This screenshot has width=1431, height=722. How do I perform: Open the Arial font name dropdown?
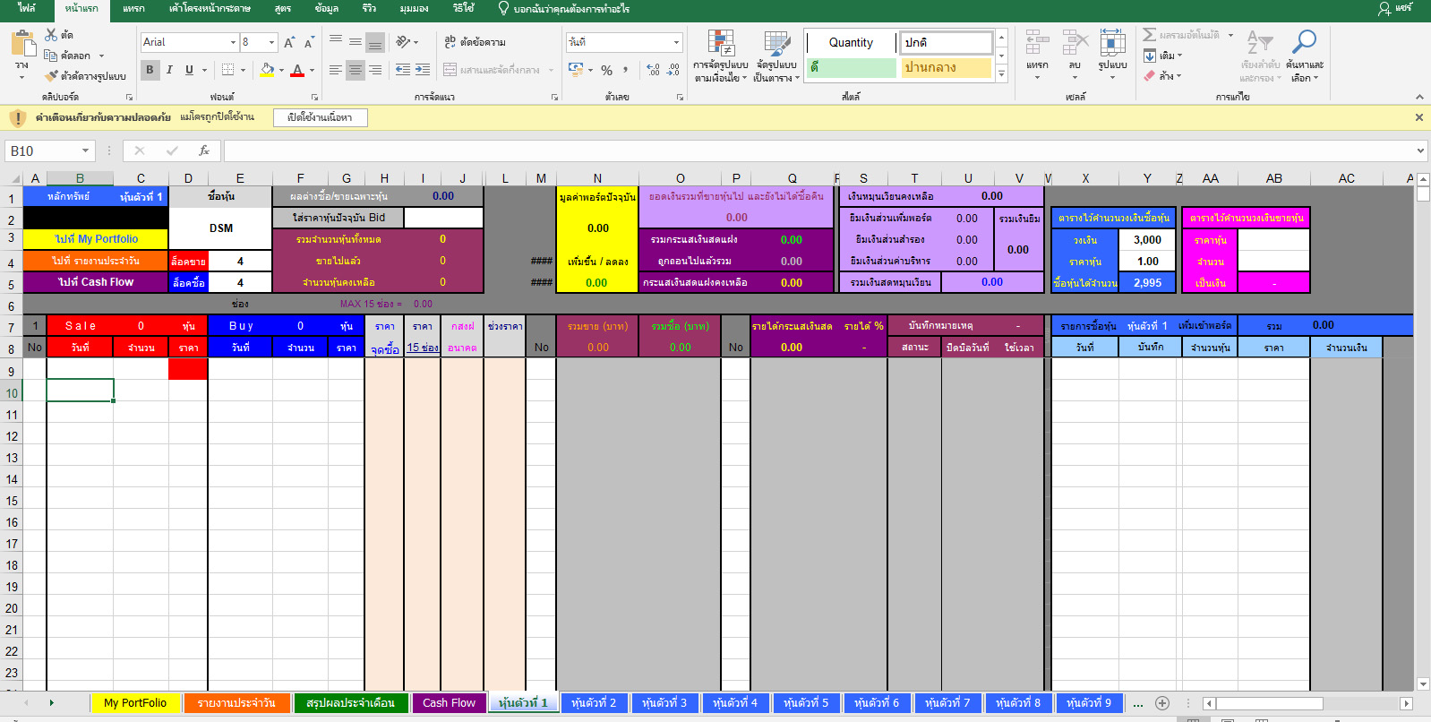click(233, 42)
